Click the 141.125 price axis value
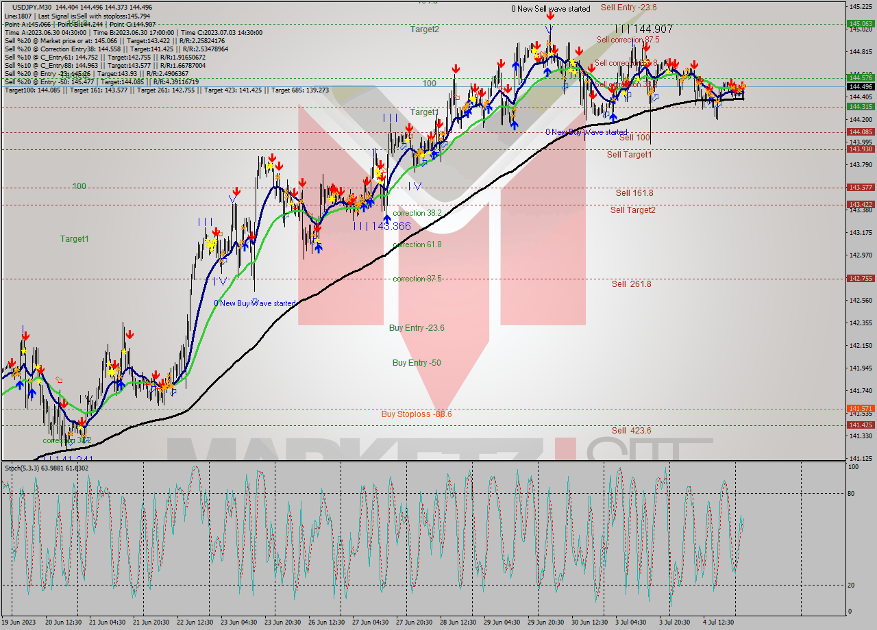The image size is (877, 630). pos(861,458)
